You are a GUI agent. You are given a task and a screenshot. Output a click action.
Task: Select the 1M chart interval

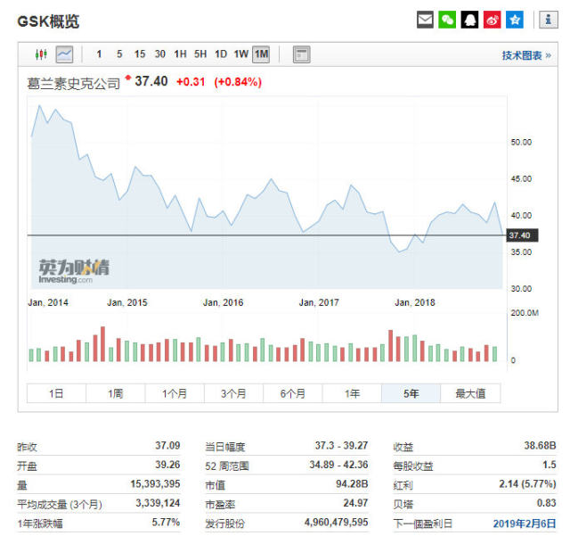tap(261, 54)
